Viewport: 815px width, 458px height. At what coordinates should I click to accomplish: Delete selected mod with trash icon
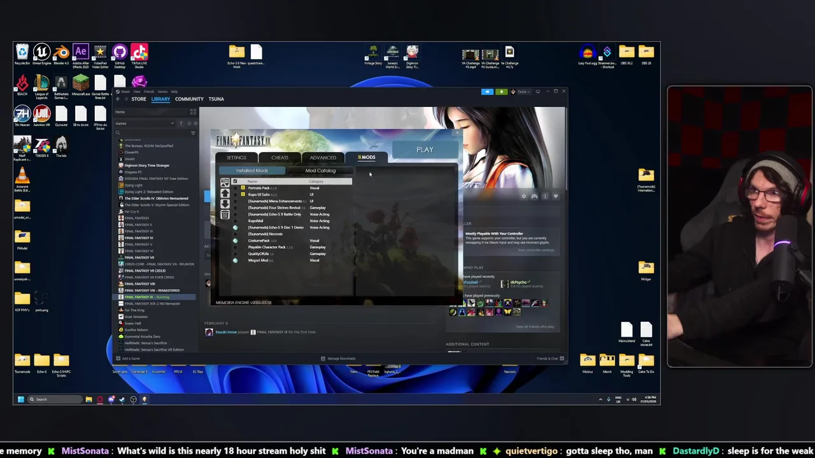pos(225,214)
